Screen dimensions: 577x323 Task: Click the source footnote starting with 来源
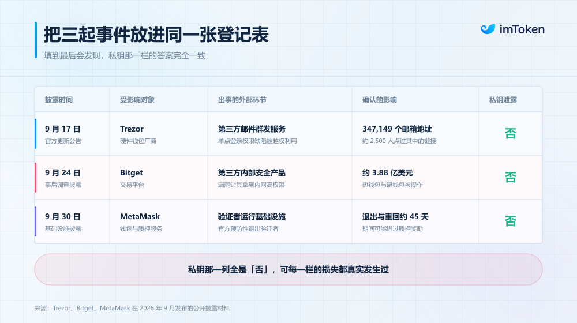tap(132, 308)
